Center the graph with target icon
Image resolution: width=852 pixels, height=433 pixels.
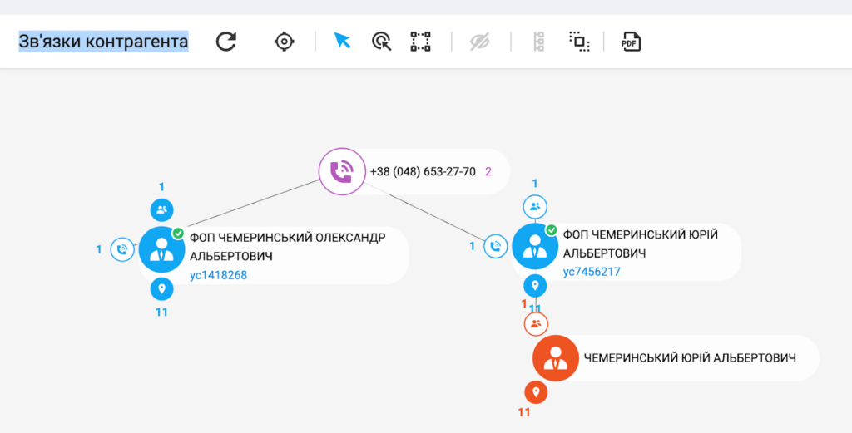(285, 42)
